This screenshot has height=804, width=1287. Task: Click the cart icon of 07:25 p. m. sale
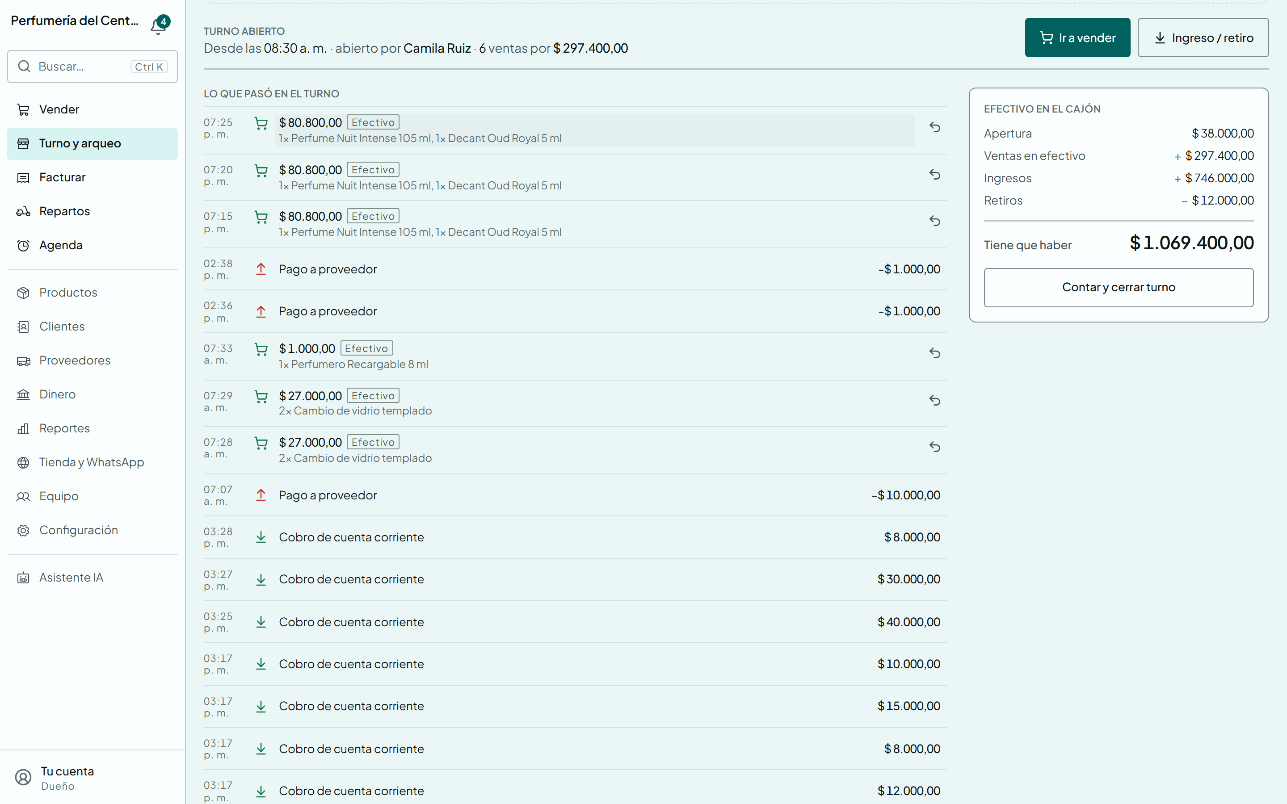[x=261, y=124]
